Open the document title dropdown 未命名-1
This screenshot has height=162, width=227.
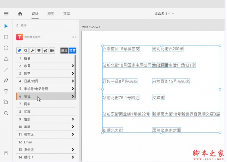164,14
